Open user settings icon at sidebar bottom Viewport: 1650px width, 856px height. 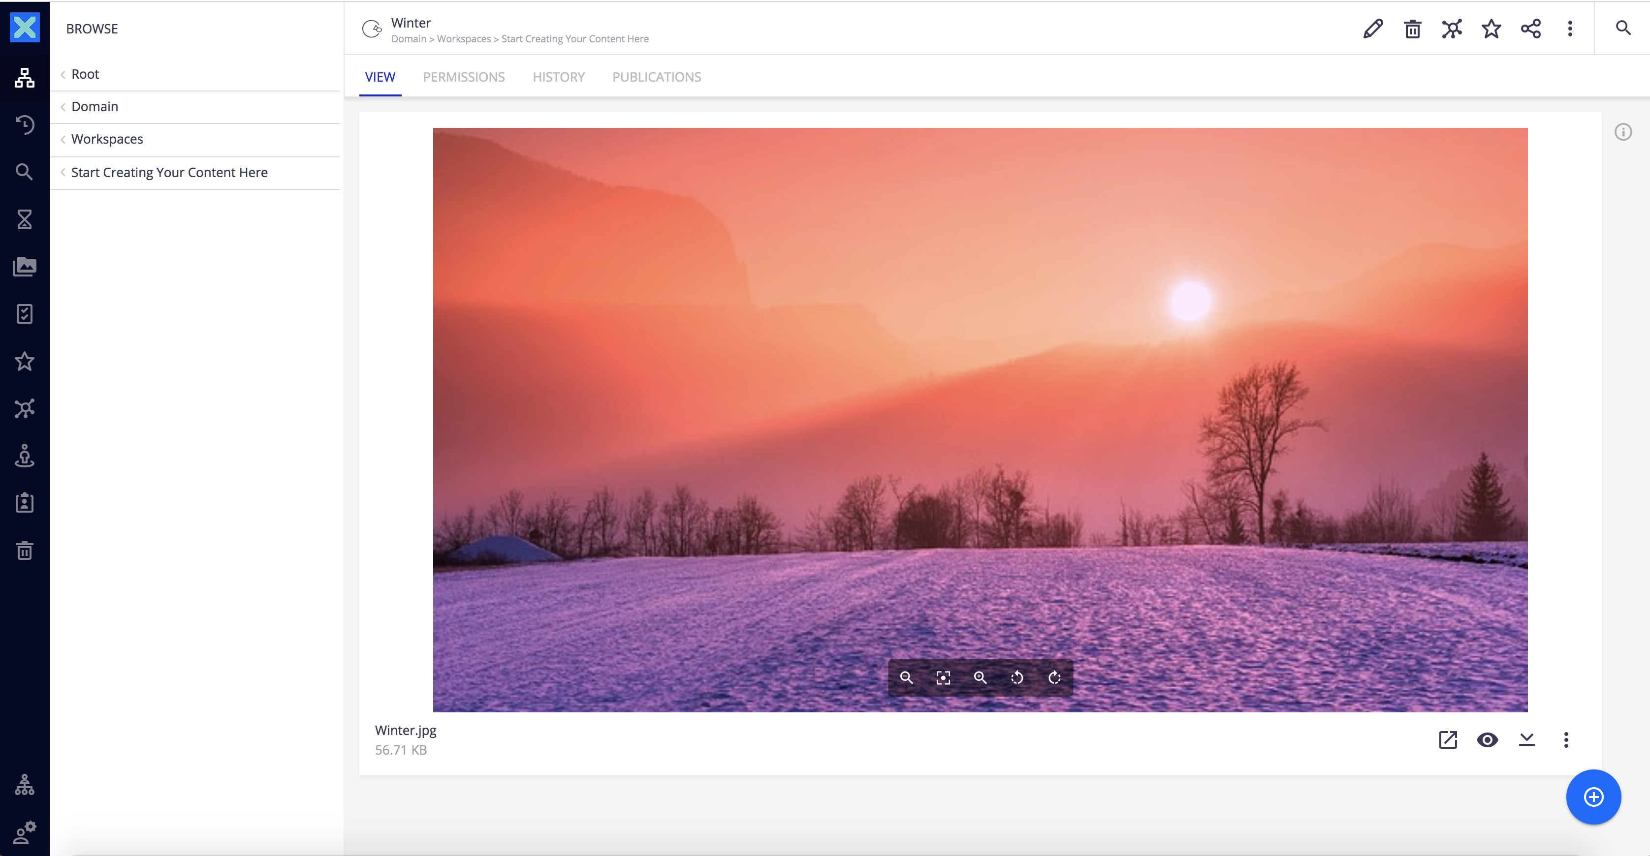(24, 832)
